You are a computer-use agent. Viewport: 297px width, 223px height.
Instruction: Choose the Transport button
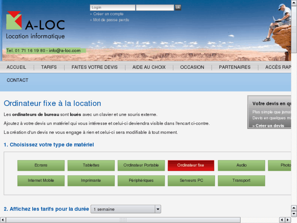point(241,180)
